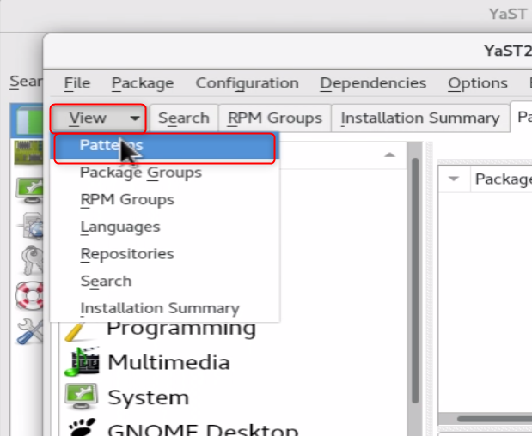This screenshot has height=436, width=532.
Task: Switch to the Installation Summary tab
Action: click(420, 118)
